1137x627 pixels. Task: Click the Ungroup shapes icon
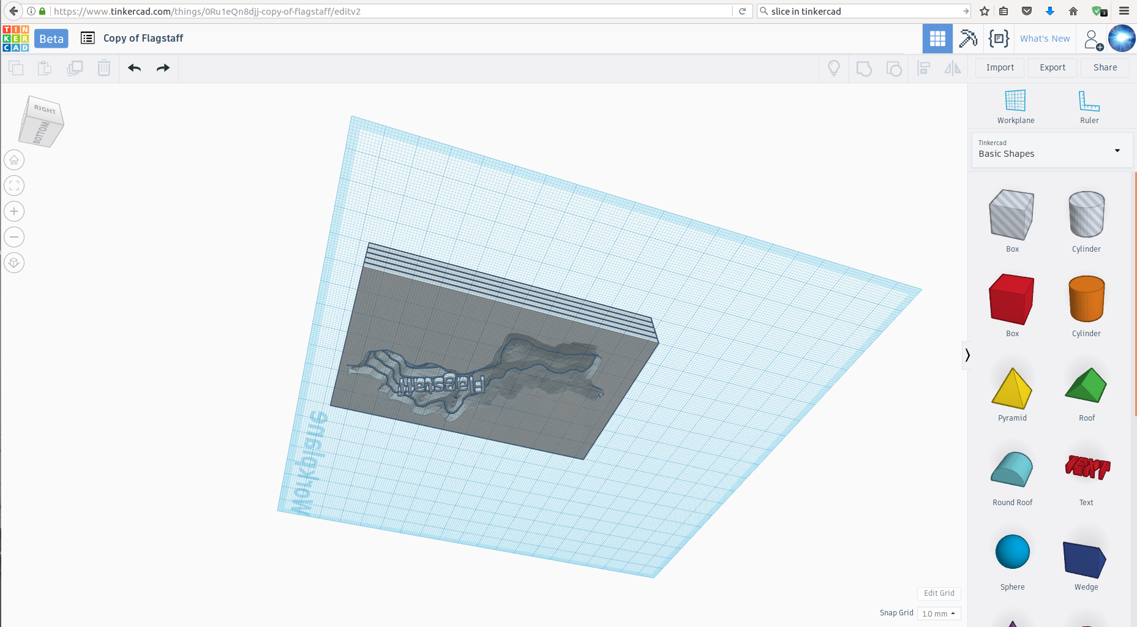click(894, 68)
